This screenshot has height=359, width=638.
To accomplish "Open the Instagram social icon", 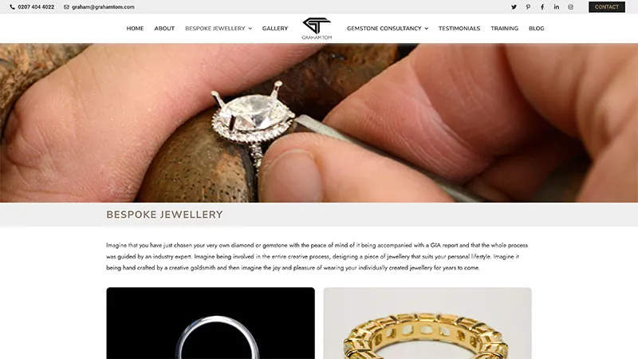I will [570, 7].
